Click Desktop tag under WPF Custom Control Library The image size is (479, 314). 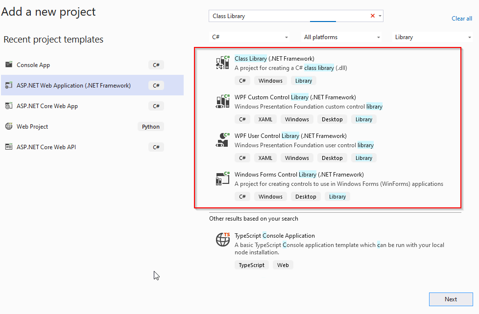pos(332,119)
